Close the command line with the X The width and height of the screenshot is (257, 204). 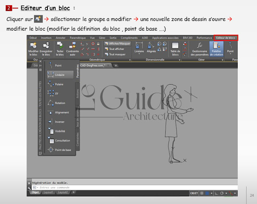click(x=29, y=183)
